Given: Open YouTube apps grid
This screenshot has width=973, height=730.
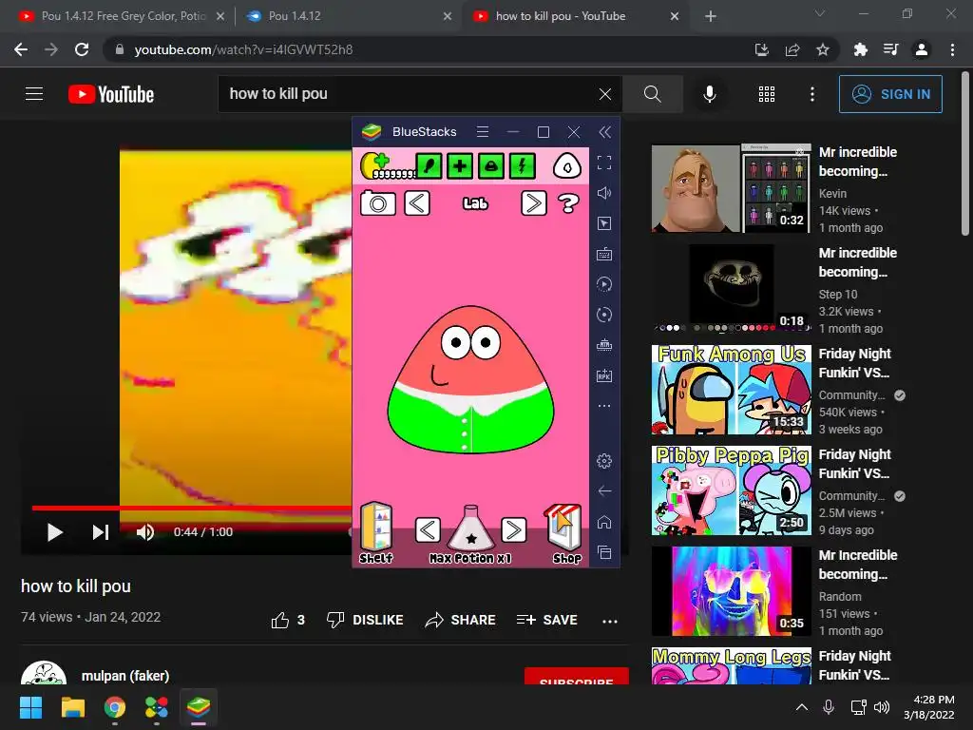Looking at the screenshot, I should [767, 94].
